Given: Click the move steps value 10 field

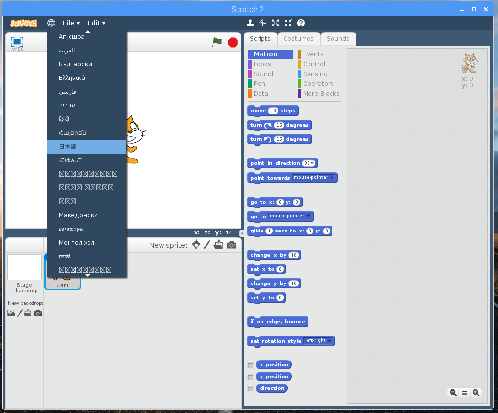Looking at the screenshot, I should click(273, 111).
